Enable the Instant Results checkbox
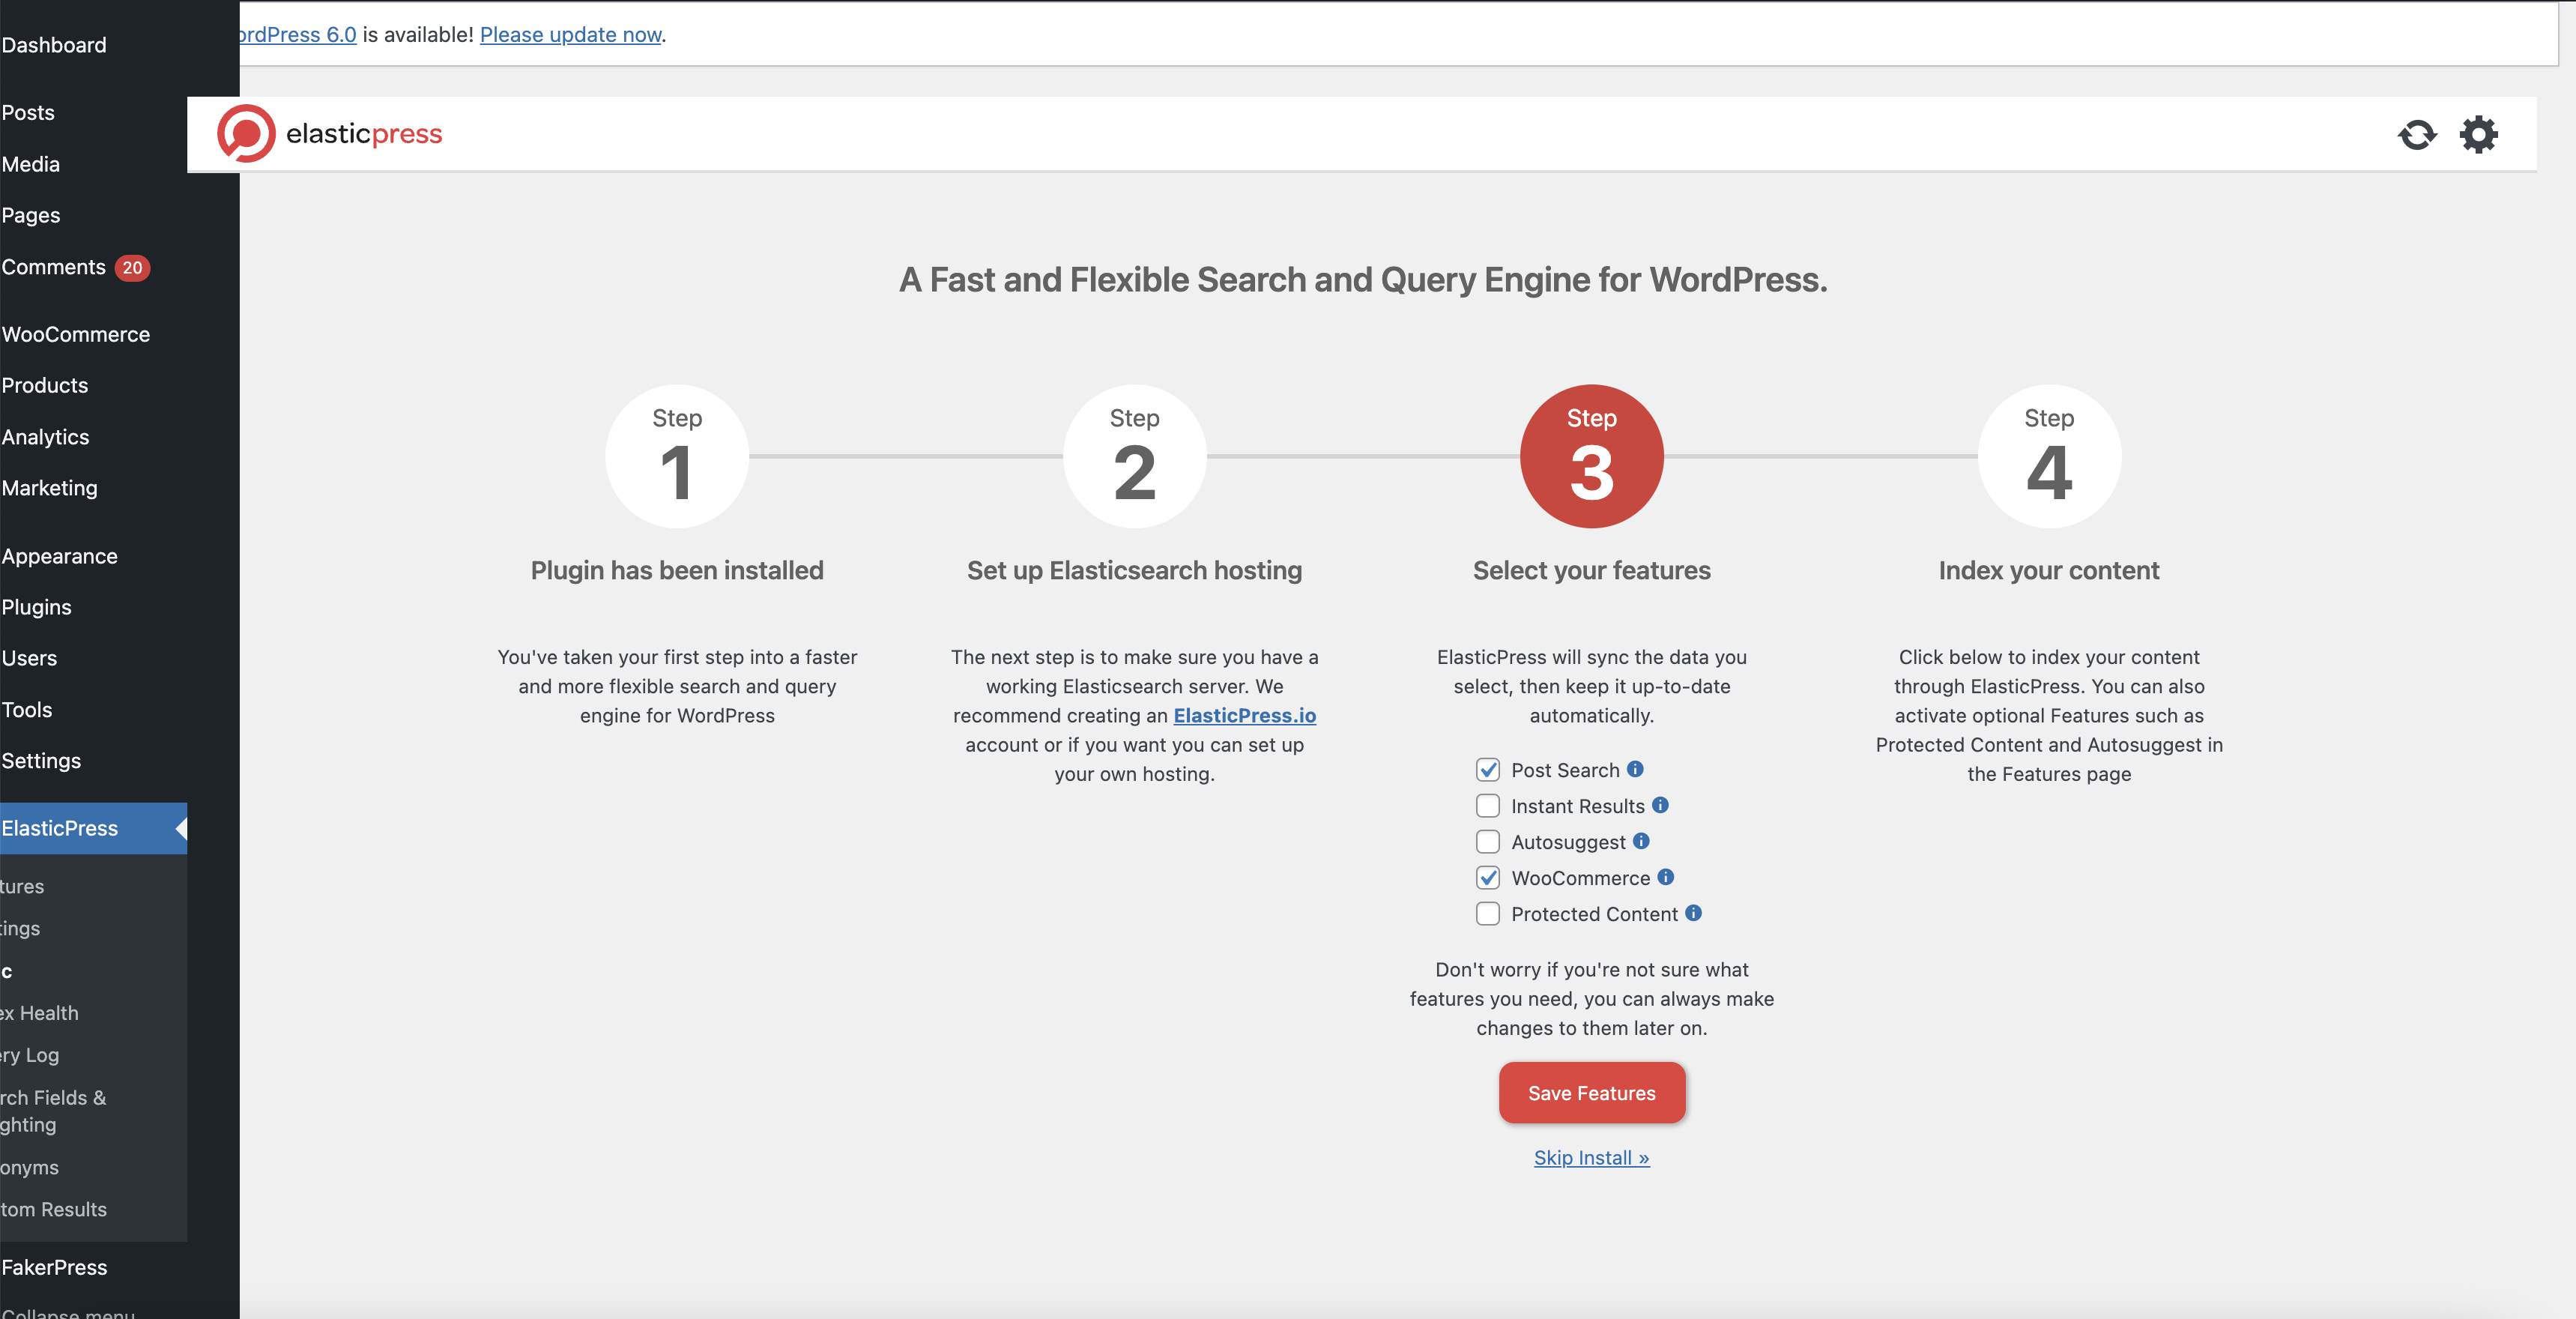The width and height of the screenshot is (2576, 1319). 1488,805
